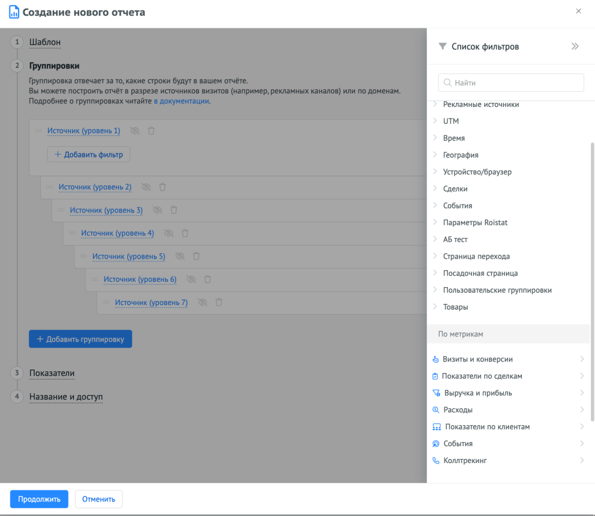Click Добавить группировку button
This screenshot has width=595, height=516.
coord(80,339)
